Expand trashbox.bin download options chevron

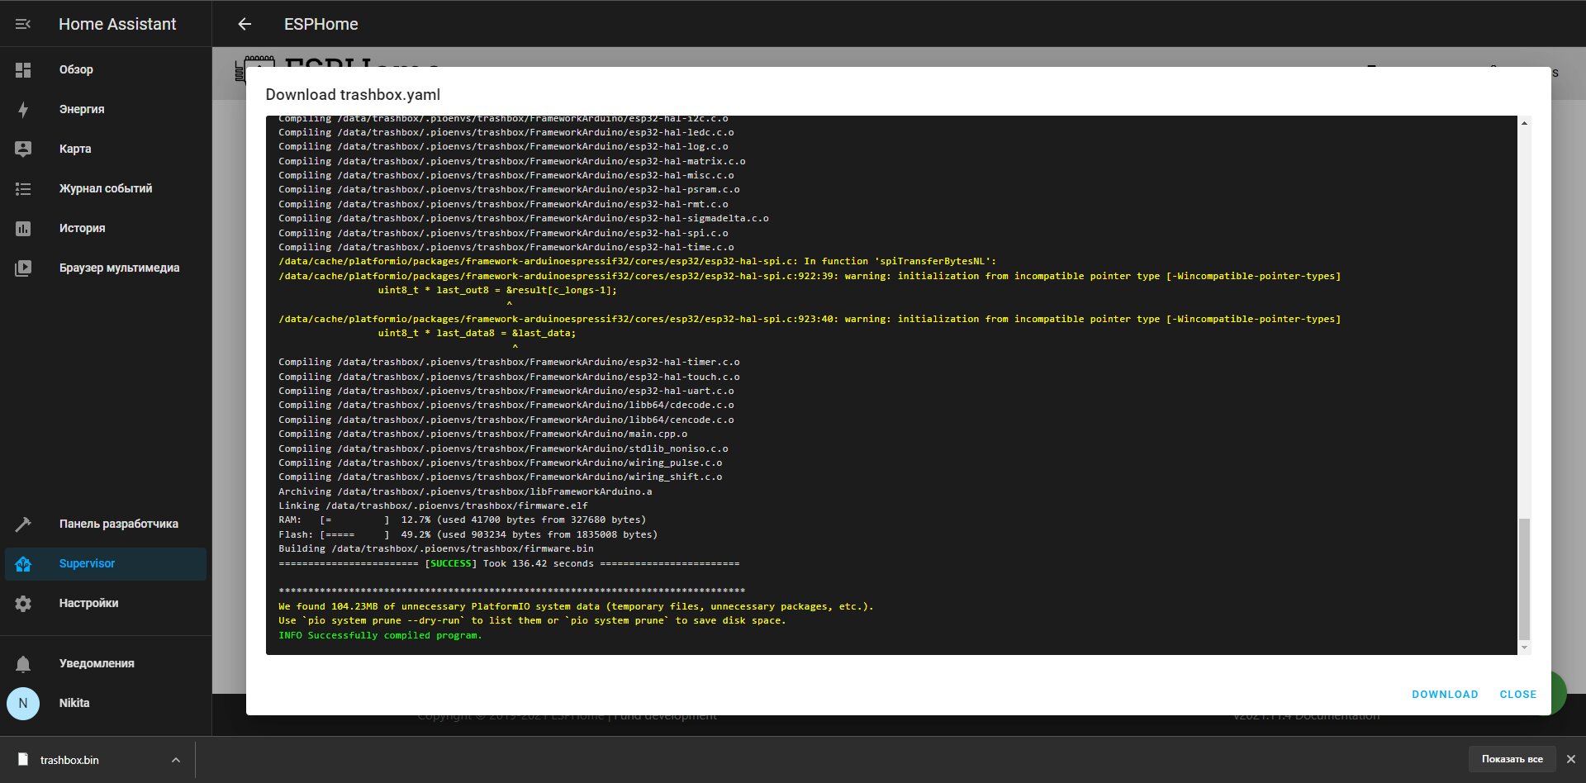point(175,760)
